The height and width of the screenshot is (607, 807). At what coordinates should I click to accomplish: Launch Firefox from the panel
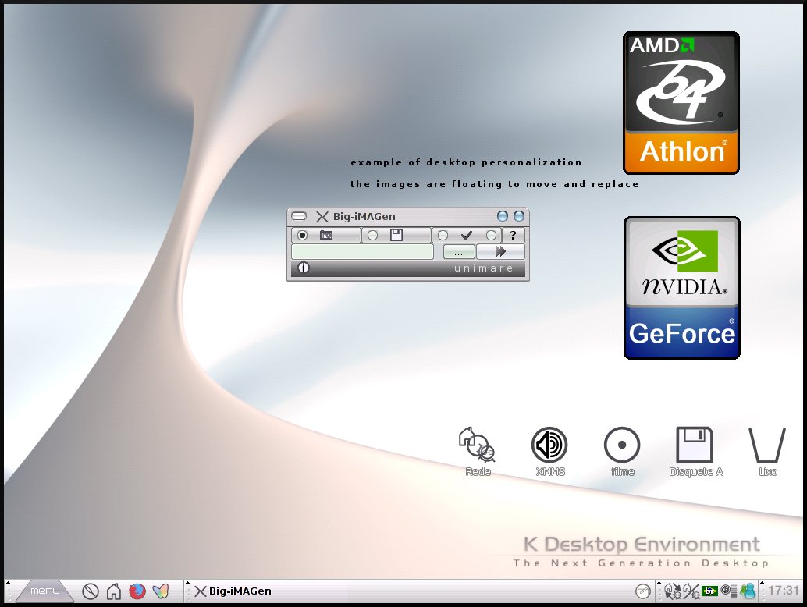(x=137, y=591)
